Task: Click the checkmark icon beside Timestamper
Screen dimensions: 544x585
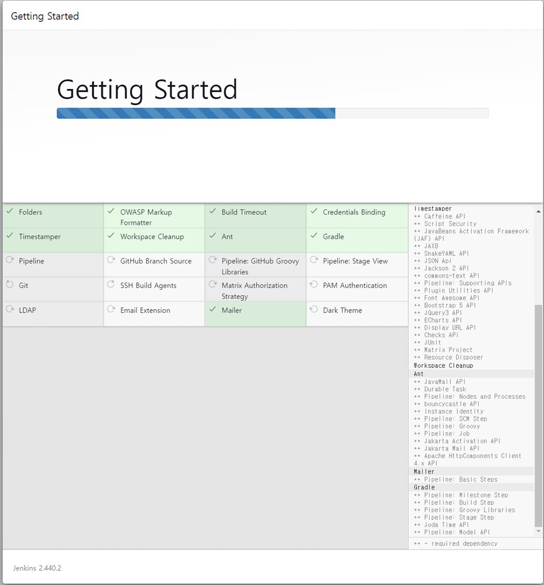Action: click(10, 236)
